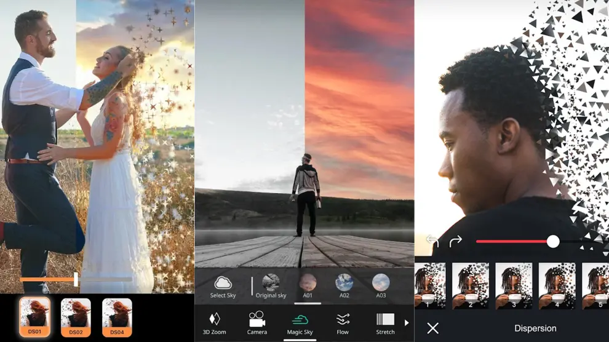Screen dimensions: 609x342
Task: Select the Camera tool
Action: (x=257, y=323)
